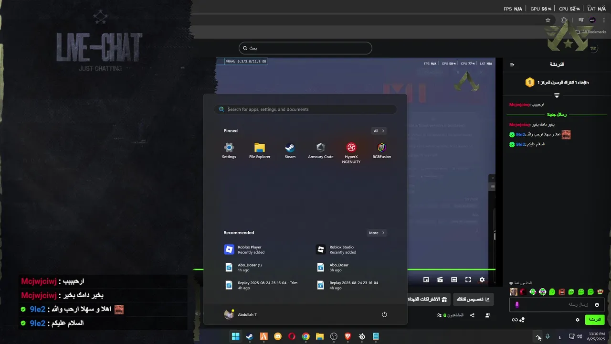Click the purple microphone in chat input
The image size is (611, 344).
[x=516, y=305]
